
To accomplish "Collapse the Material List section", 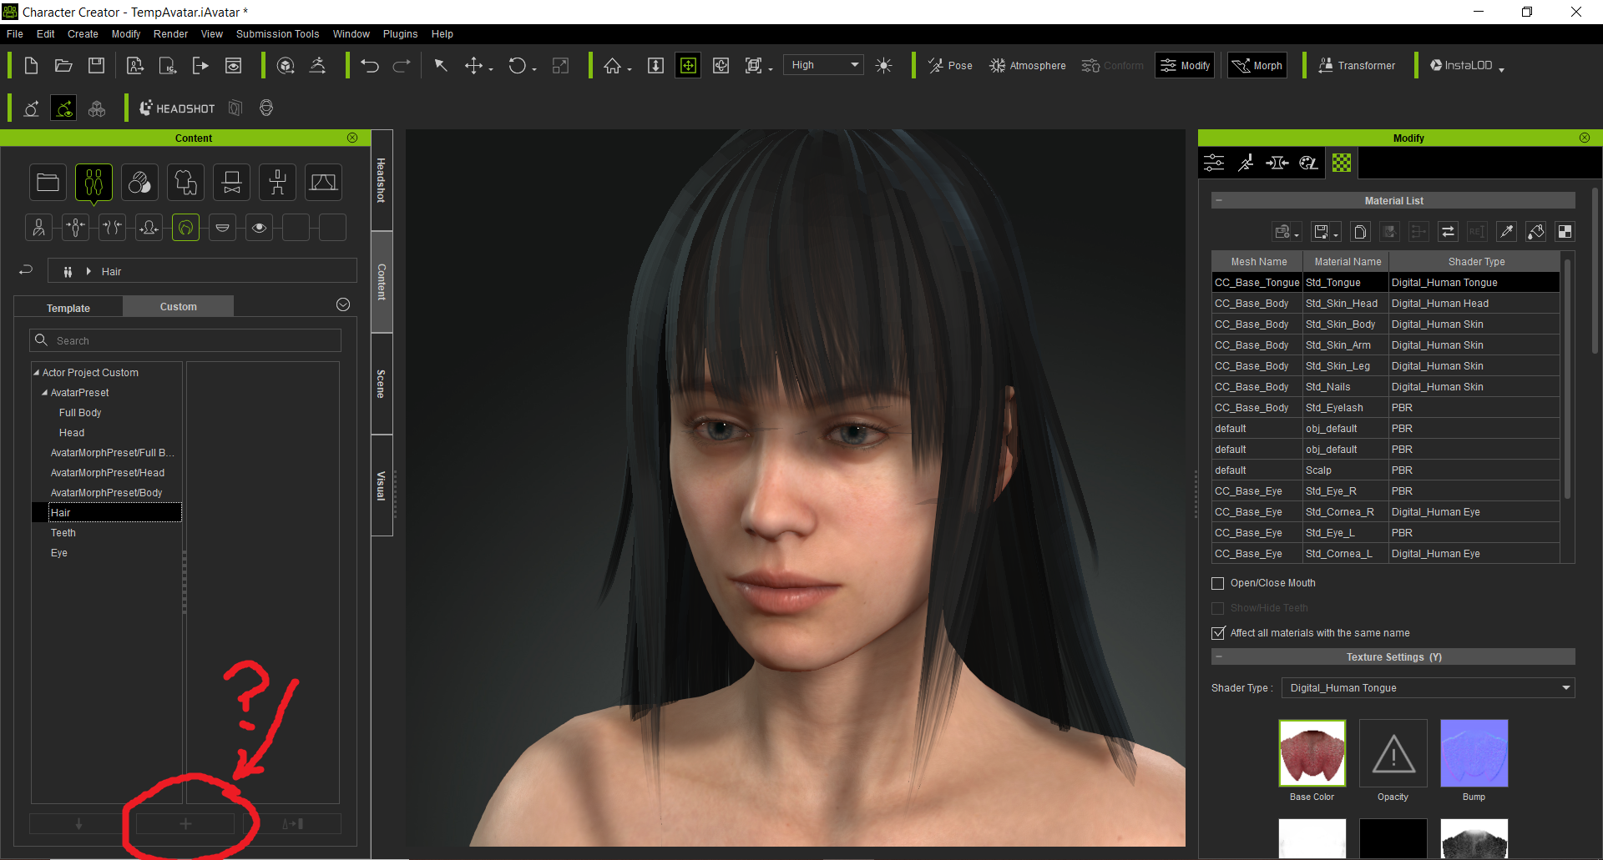I will (x=1219, y=201).
